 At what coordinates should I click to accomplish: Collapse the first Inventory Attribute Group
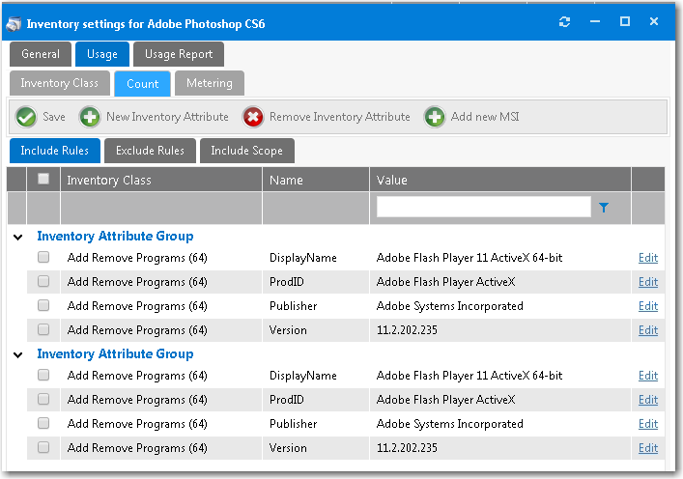pos(18,237)
